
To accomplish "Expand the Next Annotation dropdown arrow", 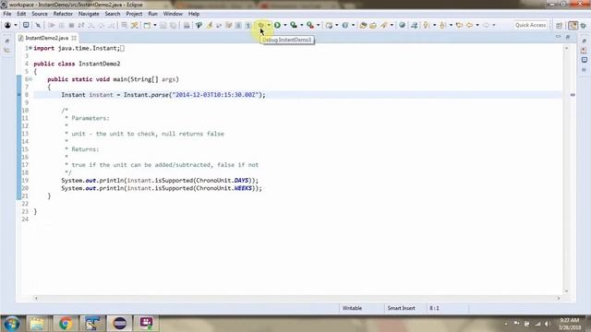I will coord(434,25).
